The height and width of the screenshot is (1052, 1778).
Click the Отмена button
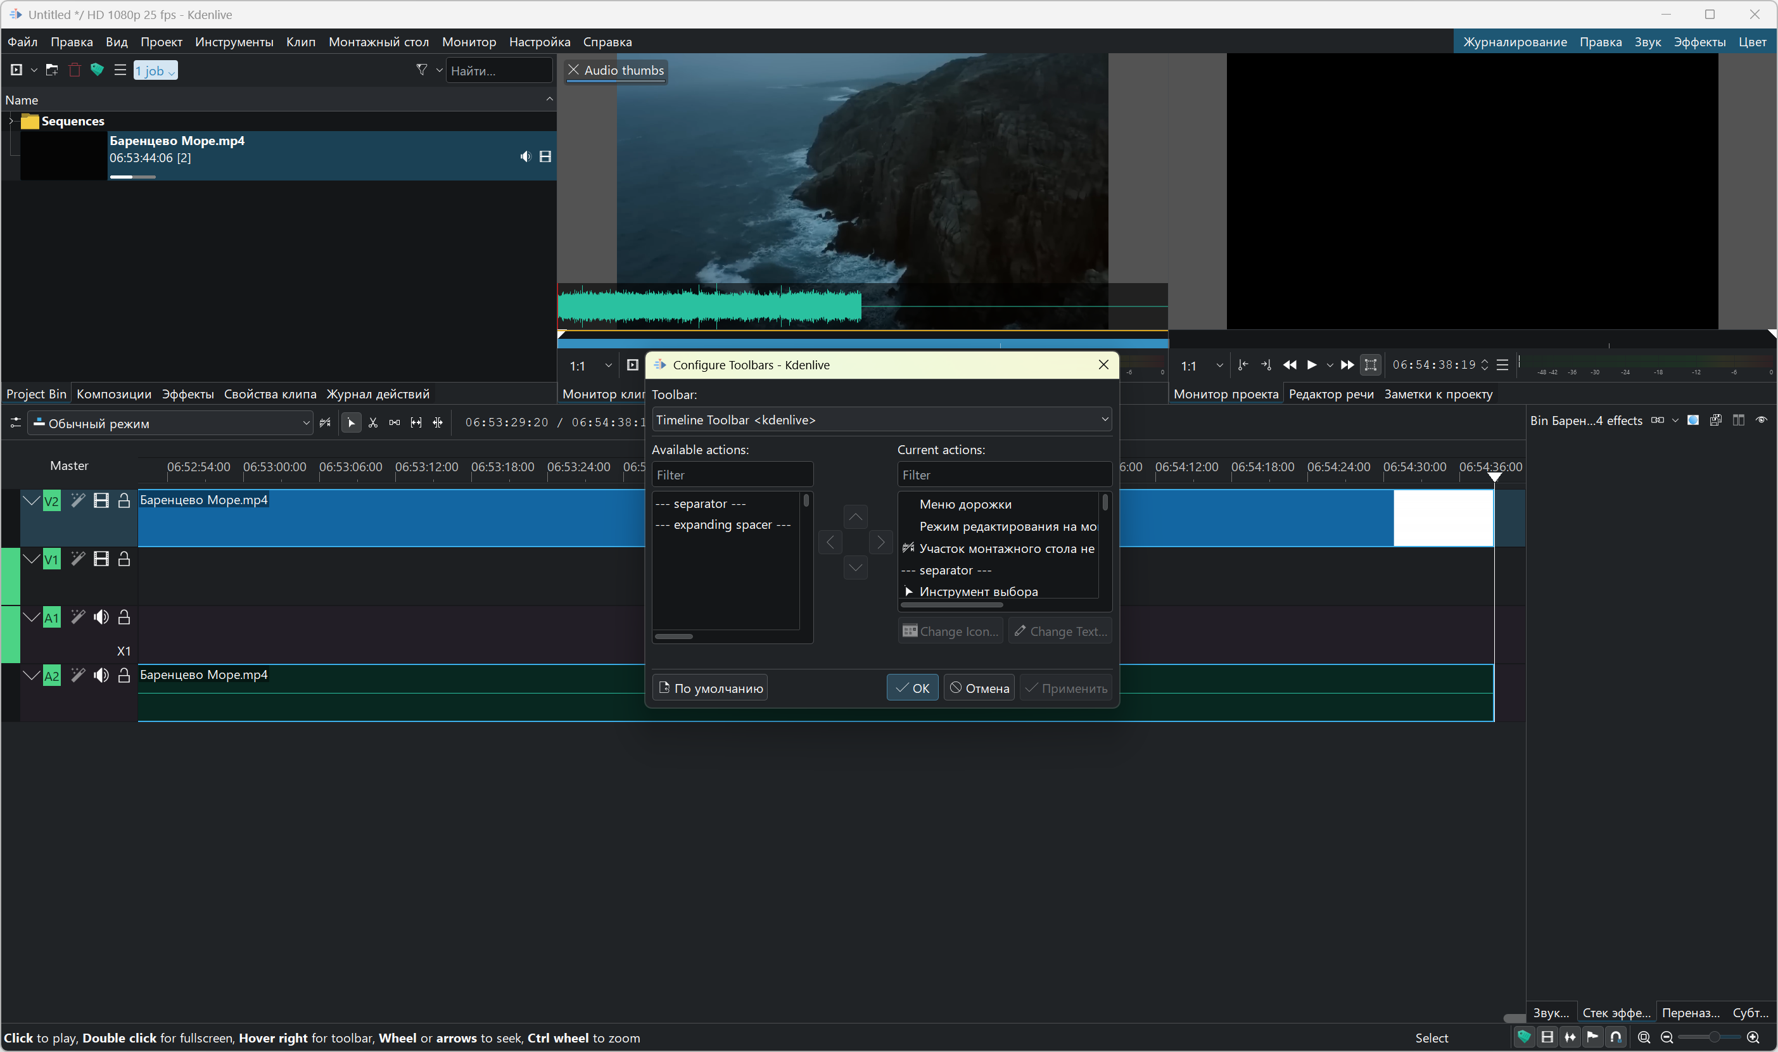tap(979, 688)
